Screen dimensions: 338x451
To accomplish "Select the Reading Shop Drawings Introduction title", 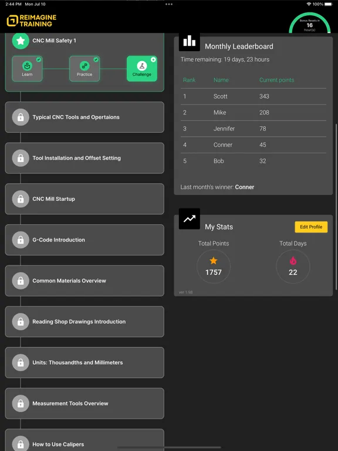I will point(79,322).
